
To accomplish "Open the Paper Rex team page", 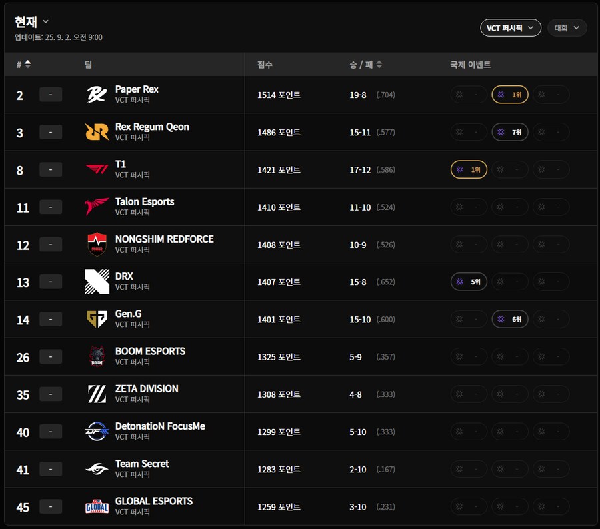I will [x=137, y=89].
